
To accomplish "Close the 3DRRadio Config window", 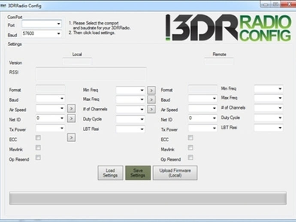I will [288, 4].
